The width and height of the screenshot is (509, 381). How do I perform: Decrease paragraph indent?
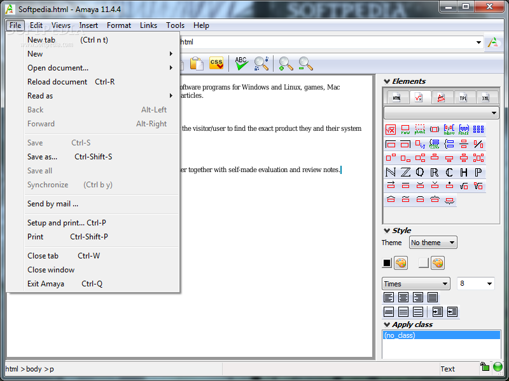click(452, 312)
